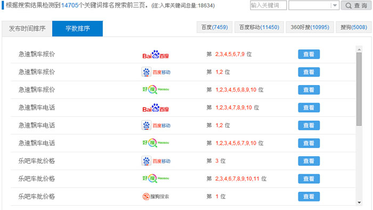Switch to the 字数排序 tab
This screenshot has width=373, height=210.
coord(78,29)
